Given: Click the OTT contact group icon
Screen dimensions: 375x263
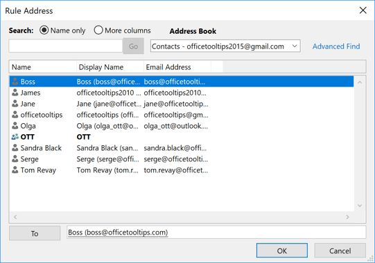Looking at the screenshot, I should (15, 137).
